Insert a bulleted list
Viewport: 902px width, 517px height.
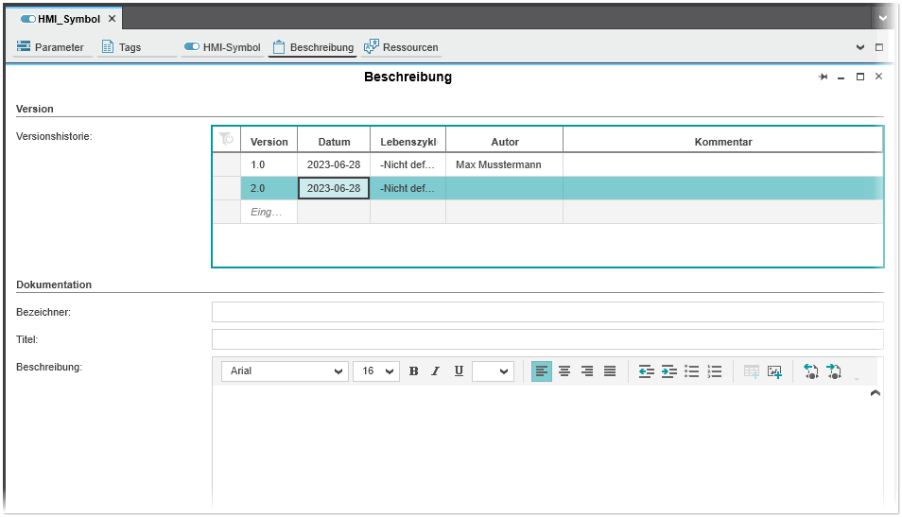tap(692, 371)
